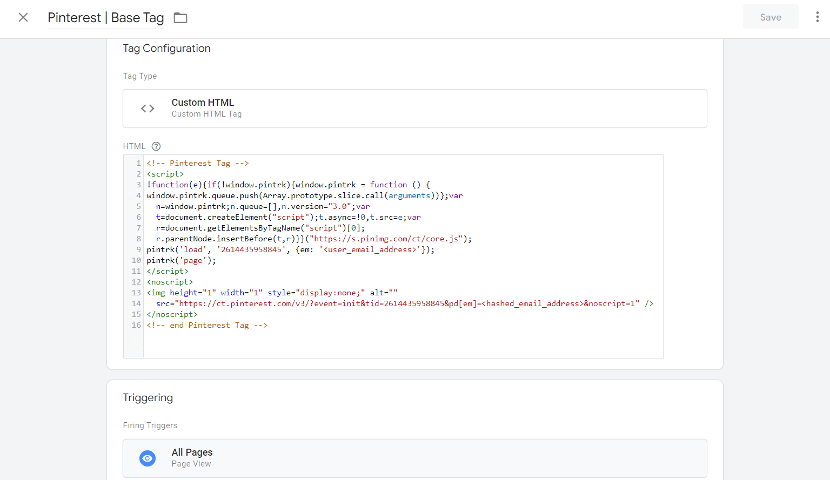Open the three-dot more options menu
Viewport: 830px width, 480px height.
coord(817,17)
